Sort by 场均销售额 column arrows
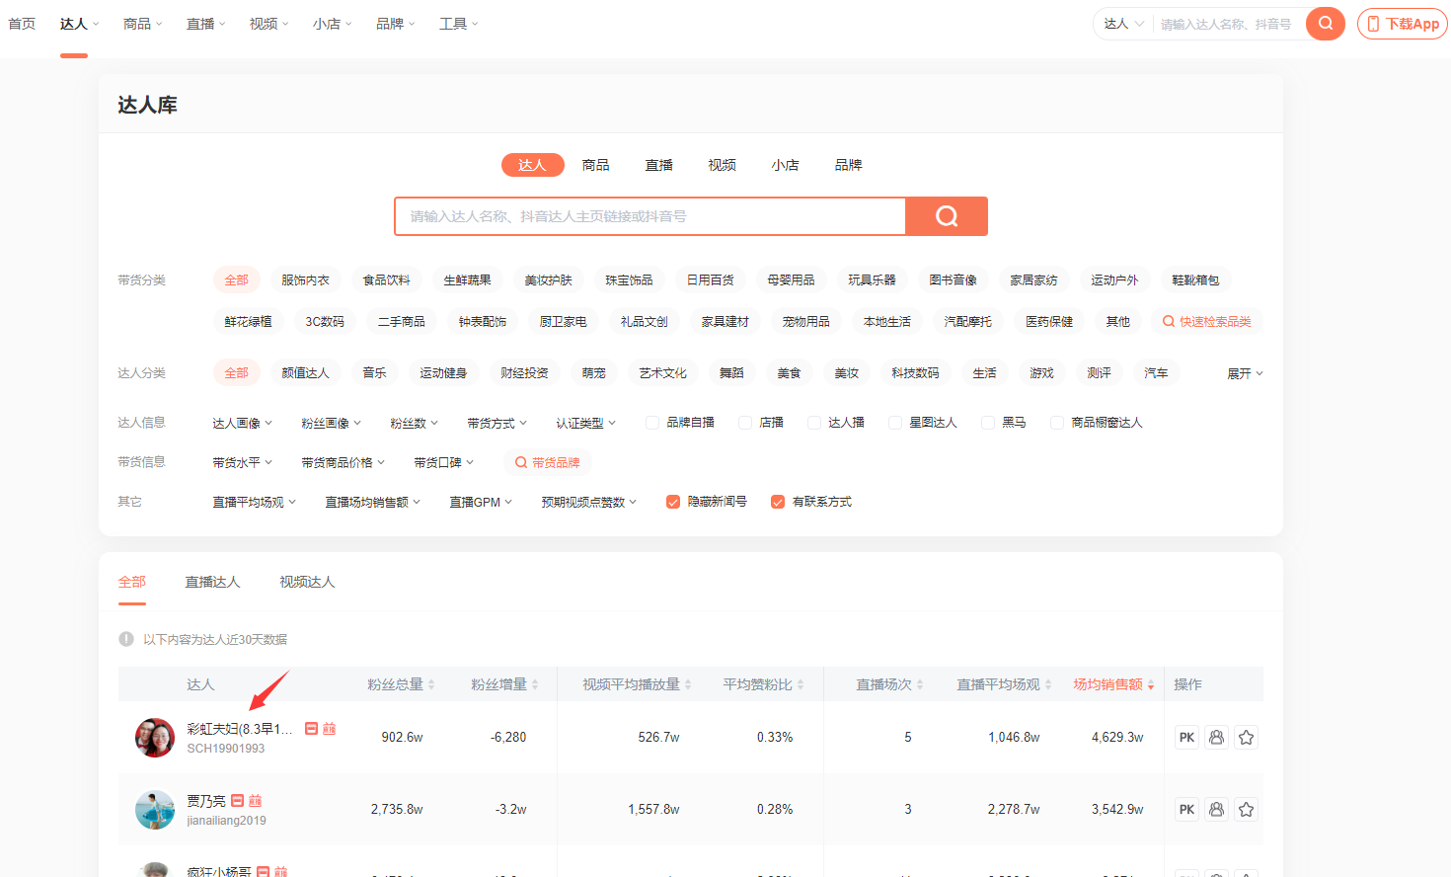The width and height of the screenshot is (1451, 877). [1151, 684]
